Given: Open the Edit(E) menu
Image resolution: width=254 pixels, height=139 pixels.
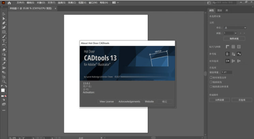Looking at the screenshot, I should click(30, 3).
